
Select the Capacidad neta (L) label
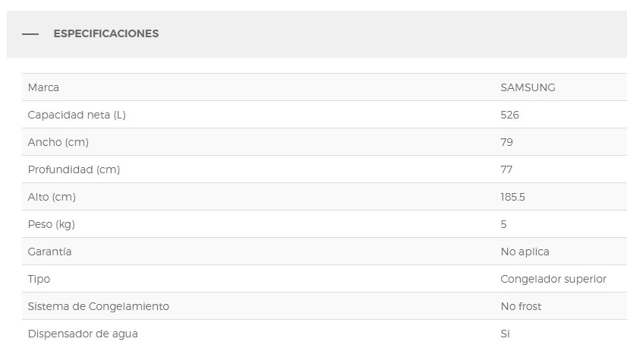tap(77, 115)
